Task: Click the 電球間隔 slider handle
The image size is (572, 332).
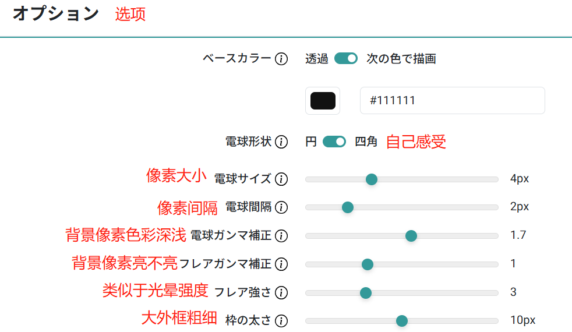Action: point(348,207)
